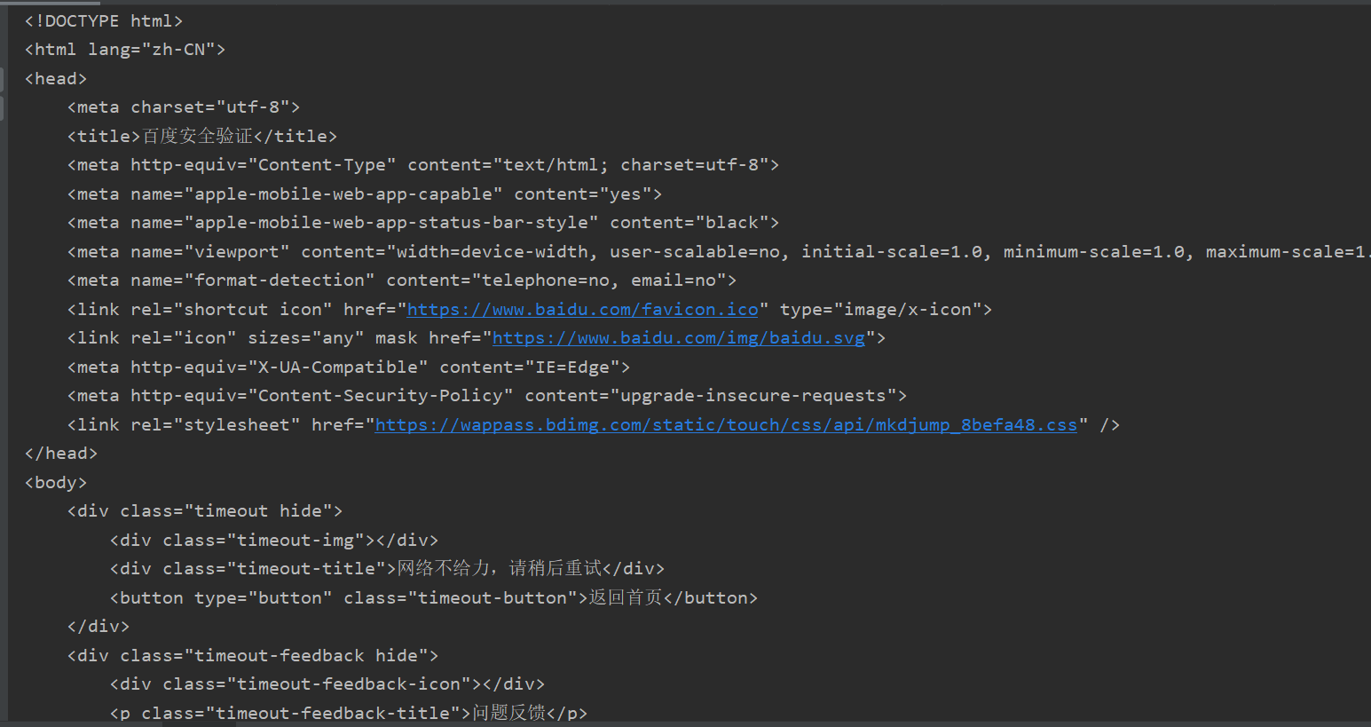Screen dimensions: 1371x727
Task: Click the timeout-feedback-title 问题反馈 line
Action: (x=349, y=713)
